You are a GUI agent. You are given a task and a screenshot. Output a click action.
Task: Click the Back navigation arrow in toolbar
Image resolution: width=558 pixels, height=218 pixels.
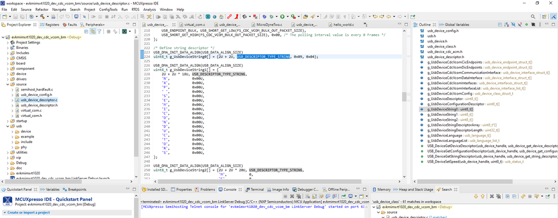pos(388,16)
